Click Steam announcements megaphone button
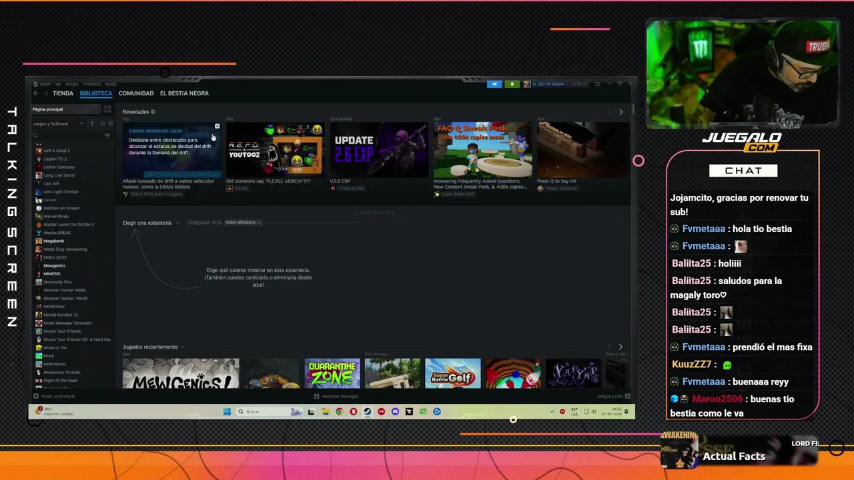 pyautogui.click(x=494, y=84)
